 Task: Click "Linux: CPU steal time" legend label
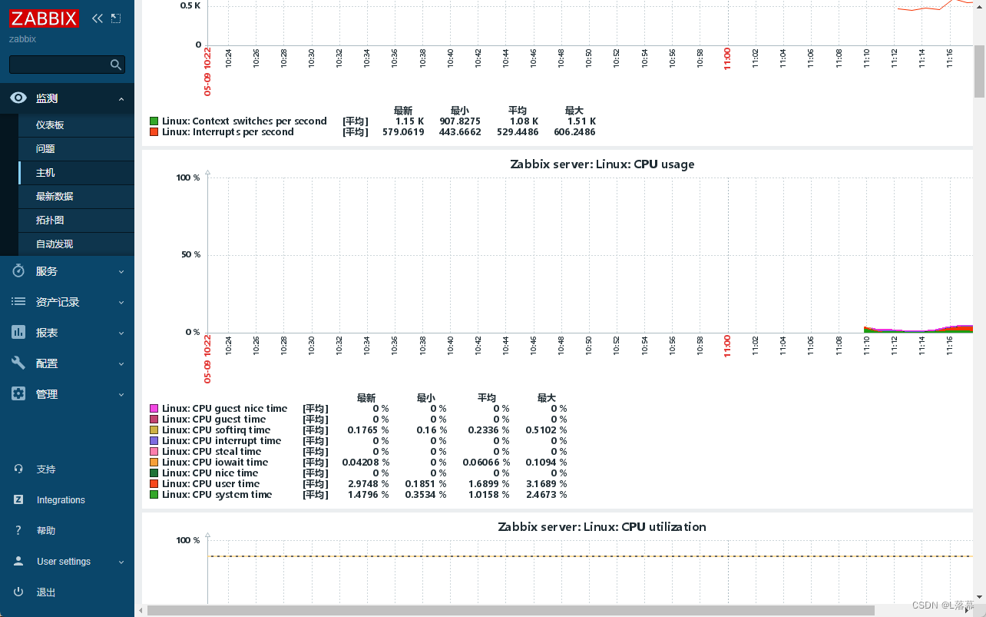pos(212,452)
